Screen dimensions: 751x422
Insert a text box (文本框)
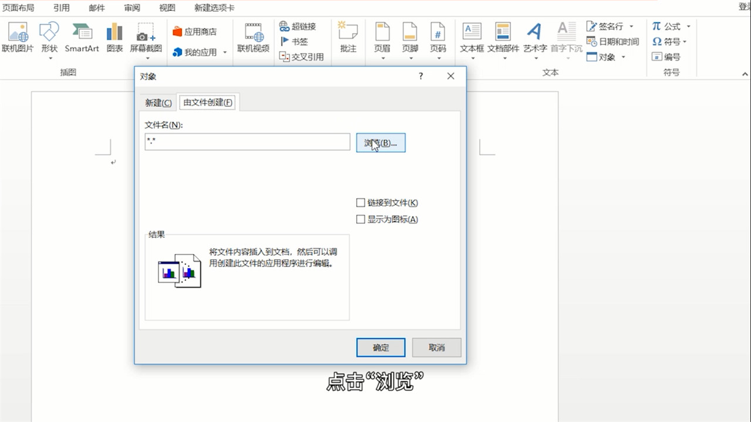tap(472, 38)
